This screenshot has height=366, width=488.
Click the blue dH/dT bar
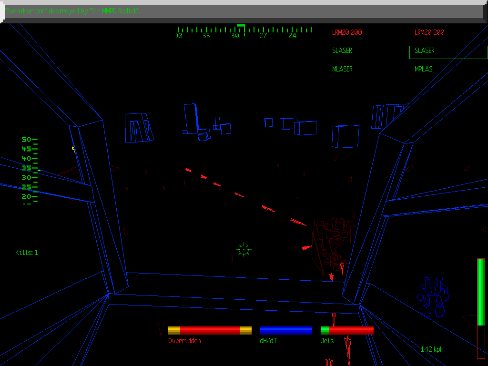click(x=286, y=330)
